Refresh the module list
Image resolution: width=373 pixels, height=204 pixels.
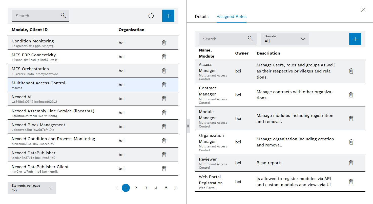[x=151, y=16]
